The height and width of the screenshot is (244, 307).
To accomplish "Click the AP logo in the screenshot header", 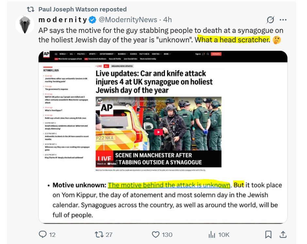I will click(x=46, y=54).
